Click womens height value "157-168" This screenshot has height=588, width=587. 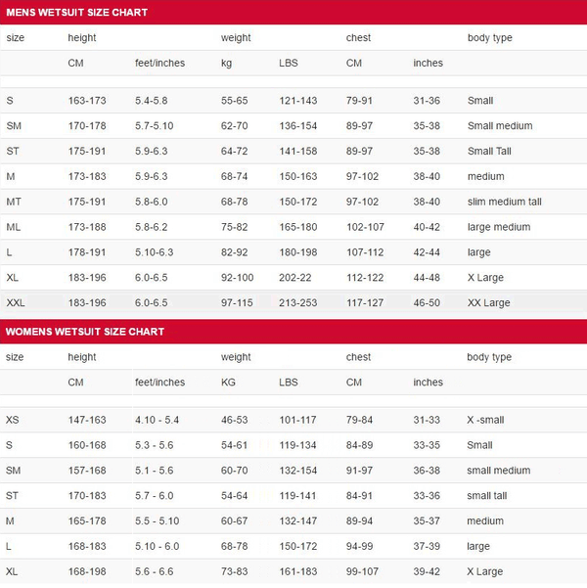coord(87,471)
